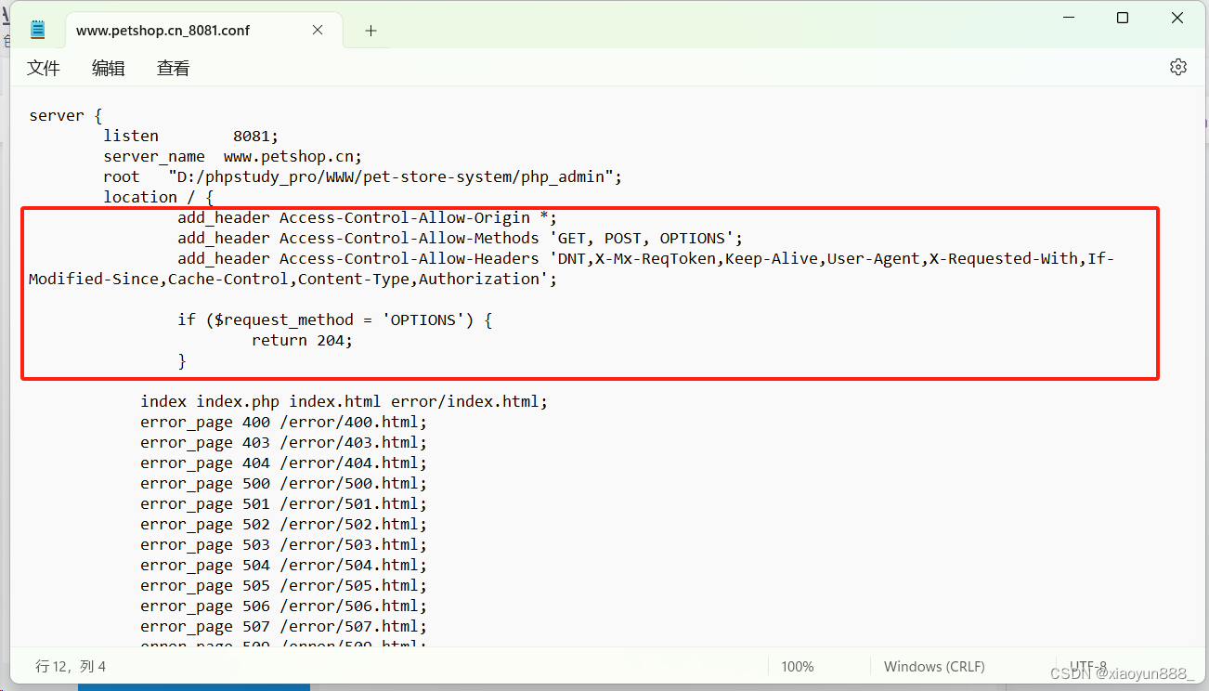Viewport: 1209px width, 691px height.
Task: Click the error_page 400 line
Action: click(x=283, y=422)
